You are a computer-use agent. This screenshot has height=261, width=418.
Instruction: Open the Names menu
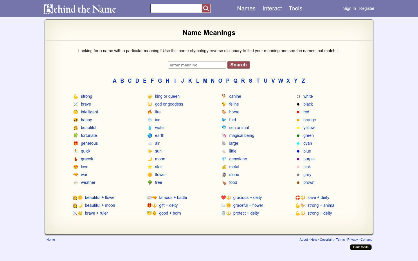coord(246,8)
